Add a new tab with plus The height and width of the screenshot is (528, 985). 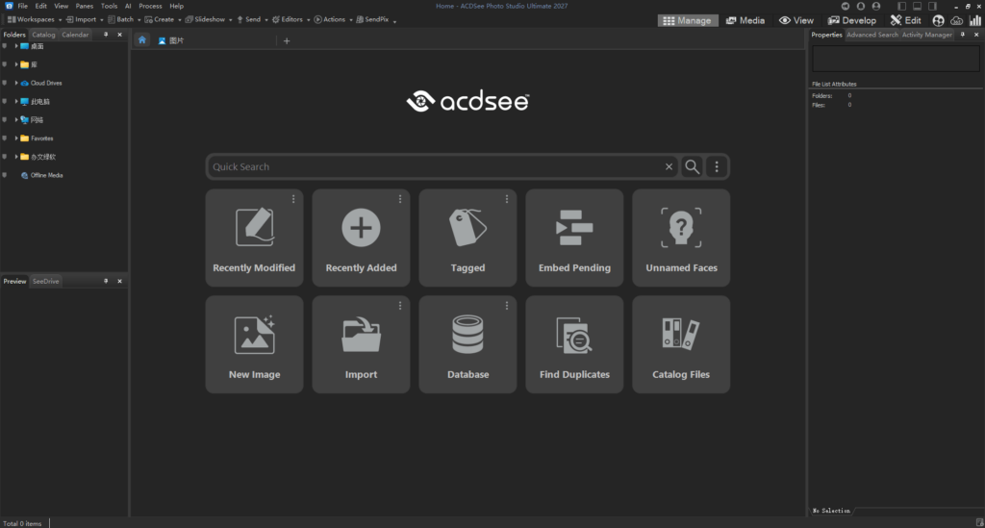[x=287, y=40]
